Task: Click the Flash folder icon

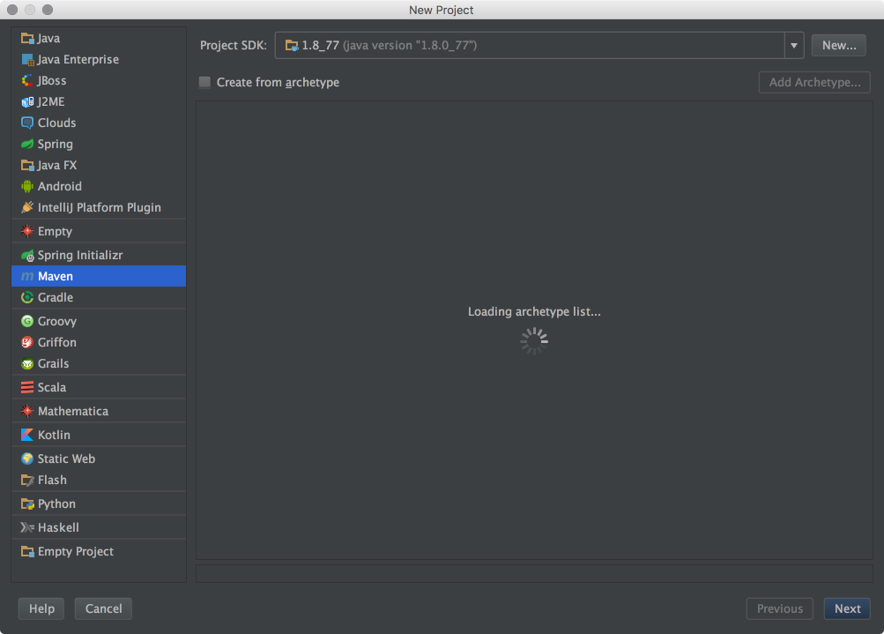Action: pyautogui.click(x=27, y=480)
